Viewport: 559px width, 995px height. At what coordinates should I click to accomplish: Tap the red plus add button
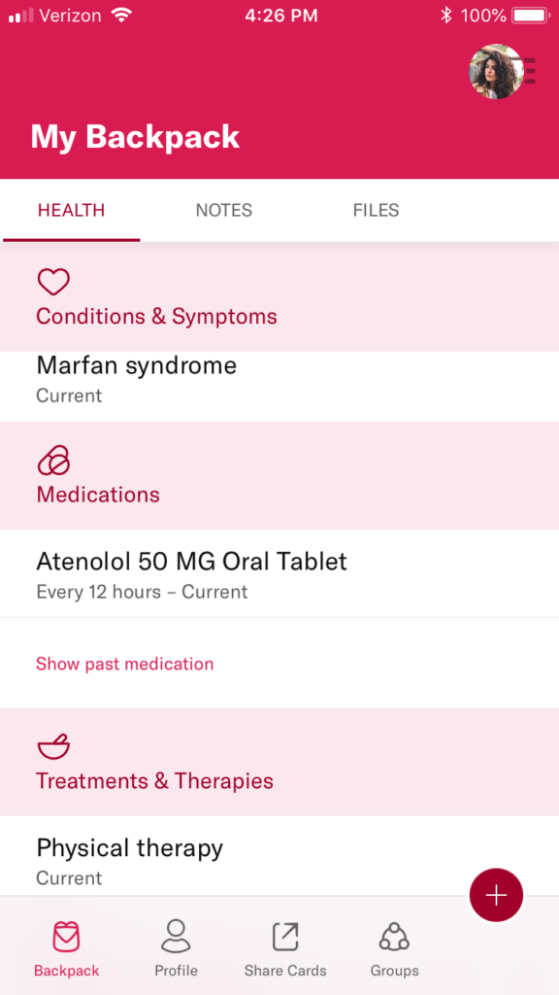tap(496, 895)
